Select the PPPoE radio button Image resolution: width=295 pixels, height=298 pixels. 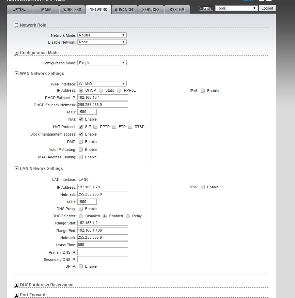[x=119, y=91]
